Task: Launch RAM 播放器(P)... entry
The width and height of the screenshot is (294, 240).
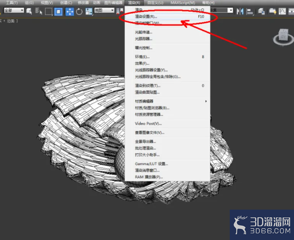Action: (168, 177)
